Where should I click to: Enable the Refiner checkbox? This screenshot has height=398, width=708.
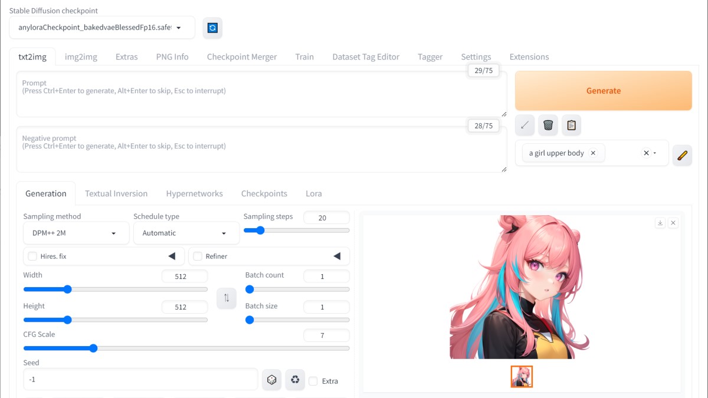[198, 256]
